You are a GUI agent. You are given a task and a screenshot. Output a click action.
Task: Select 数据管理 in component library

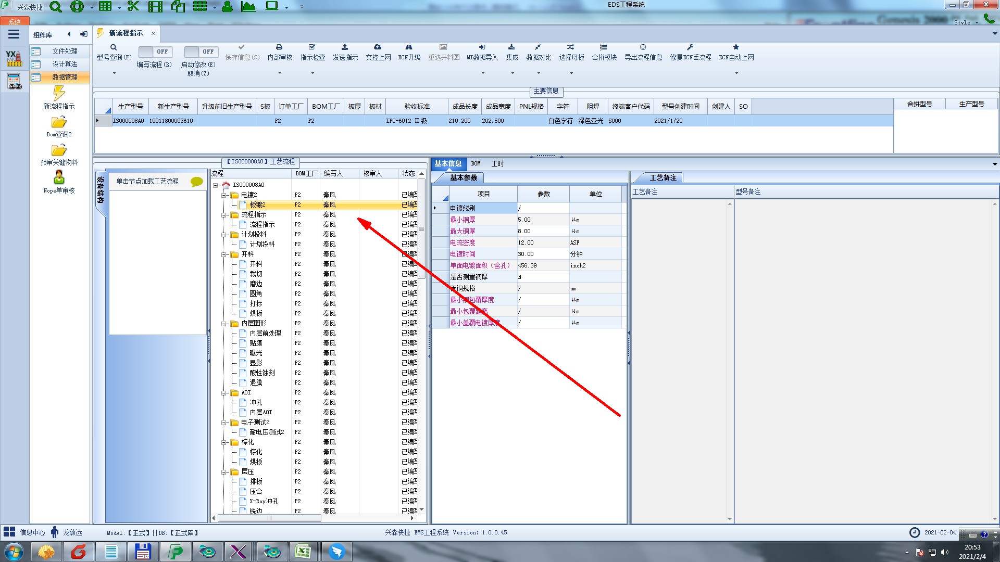64,77
